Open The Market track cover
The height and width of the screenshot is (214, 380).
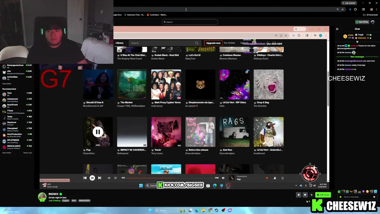click(132, 84)
